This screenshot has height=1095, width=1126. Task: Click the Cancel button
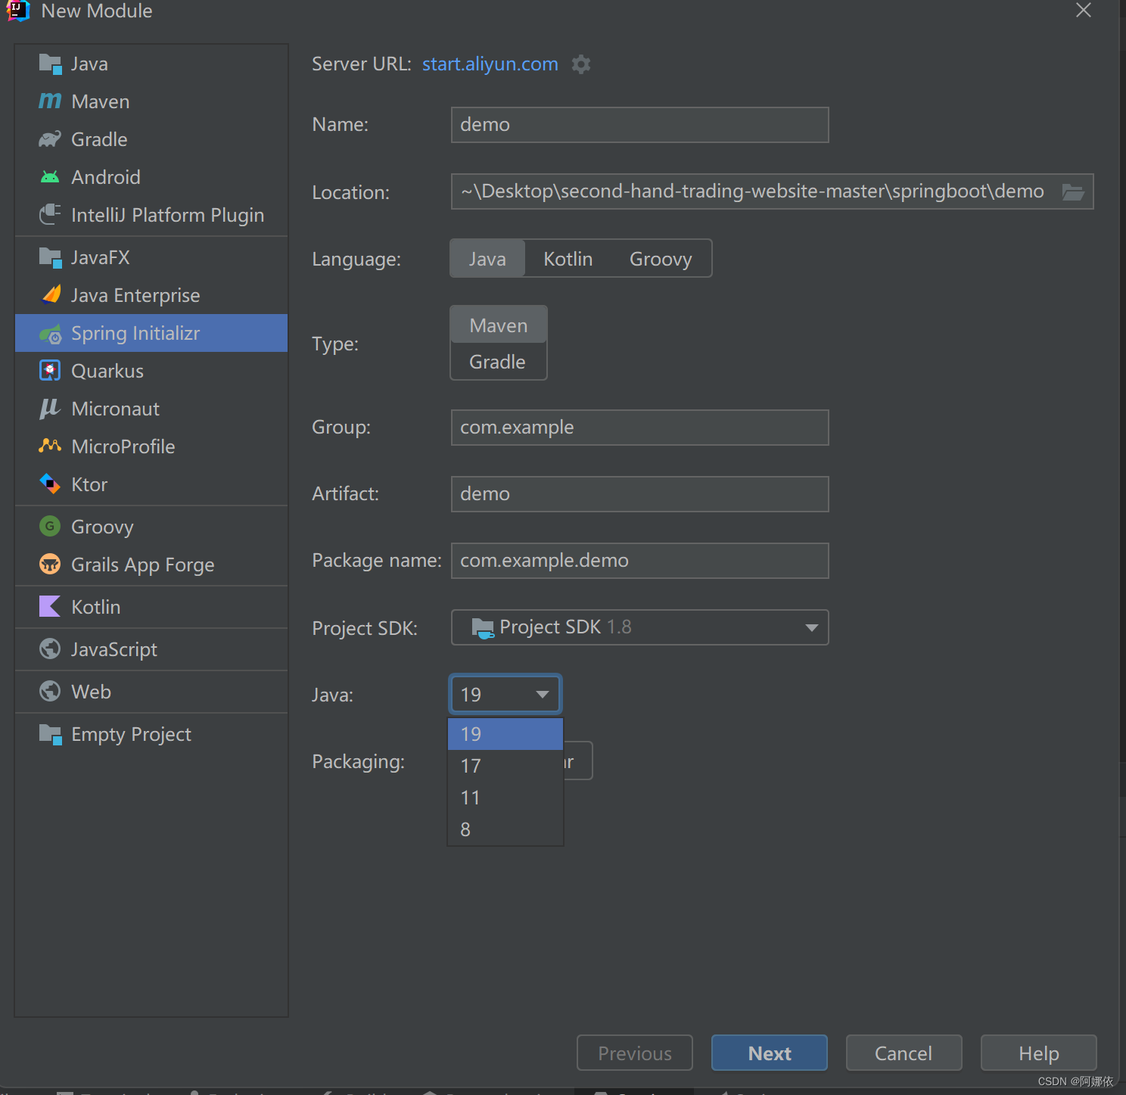pos(904,1053)
